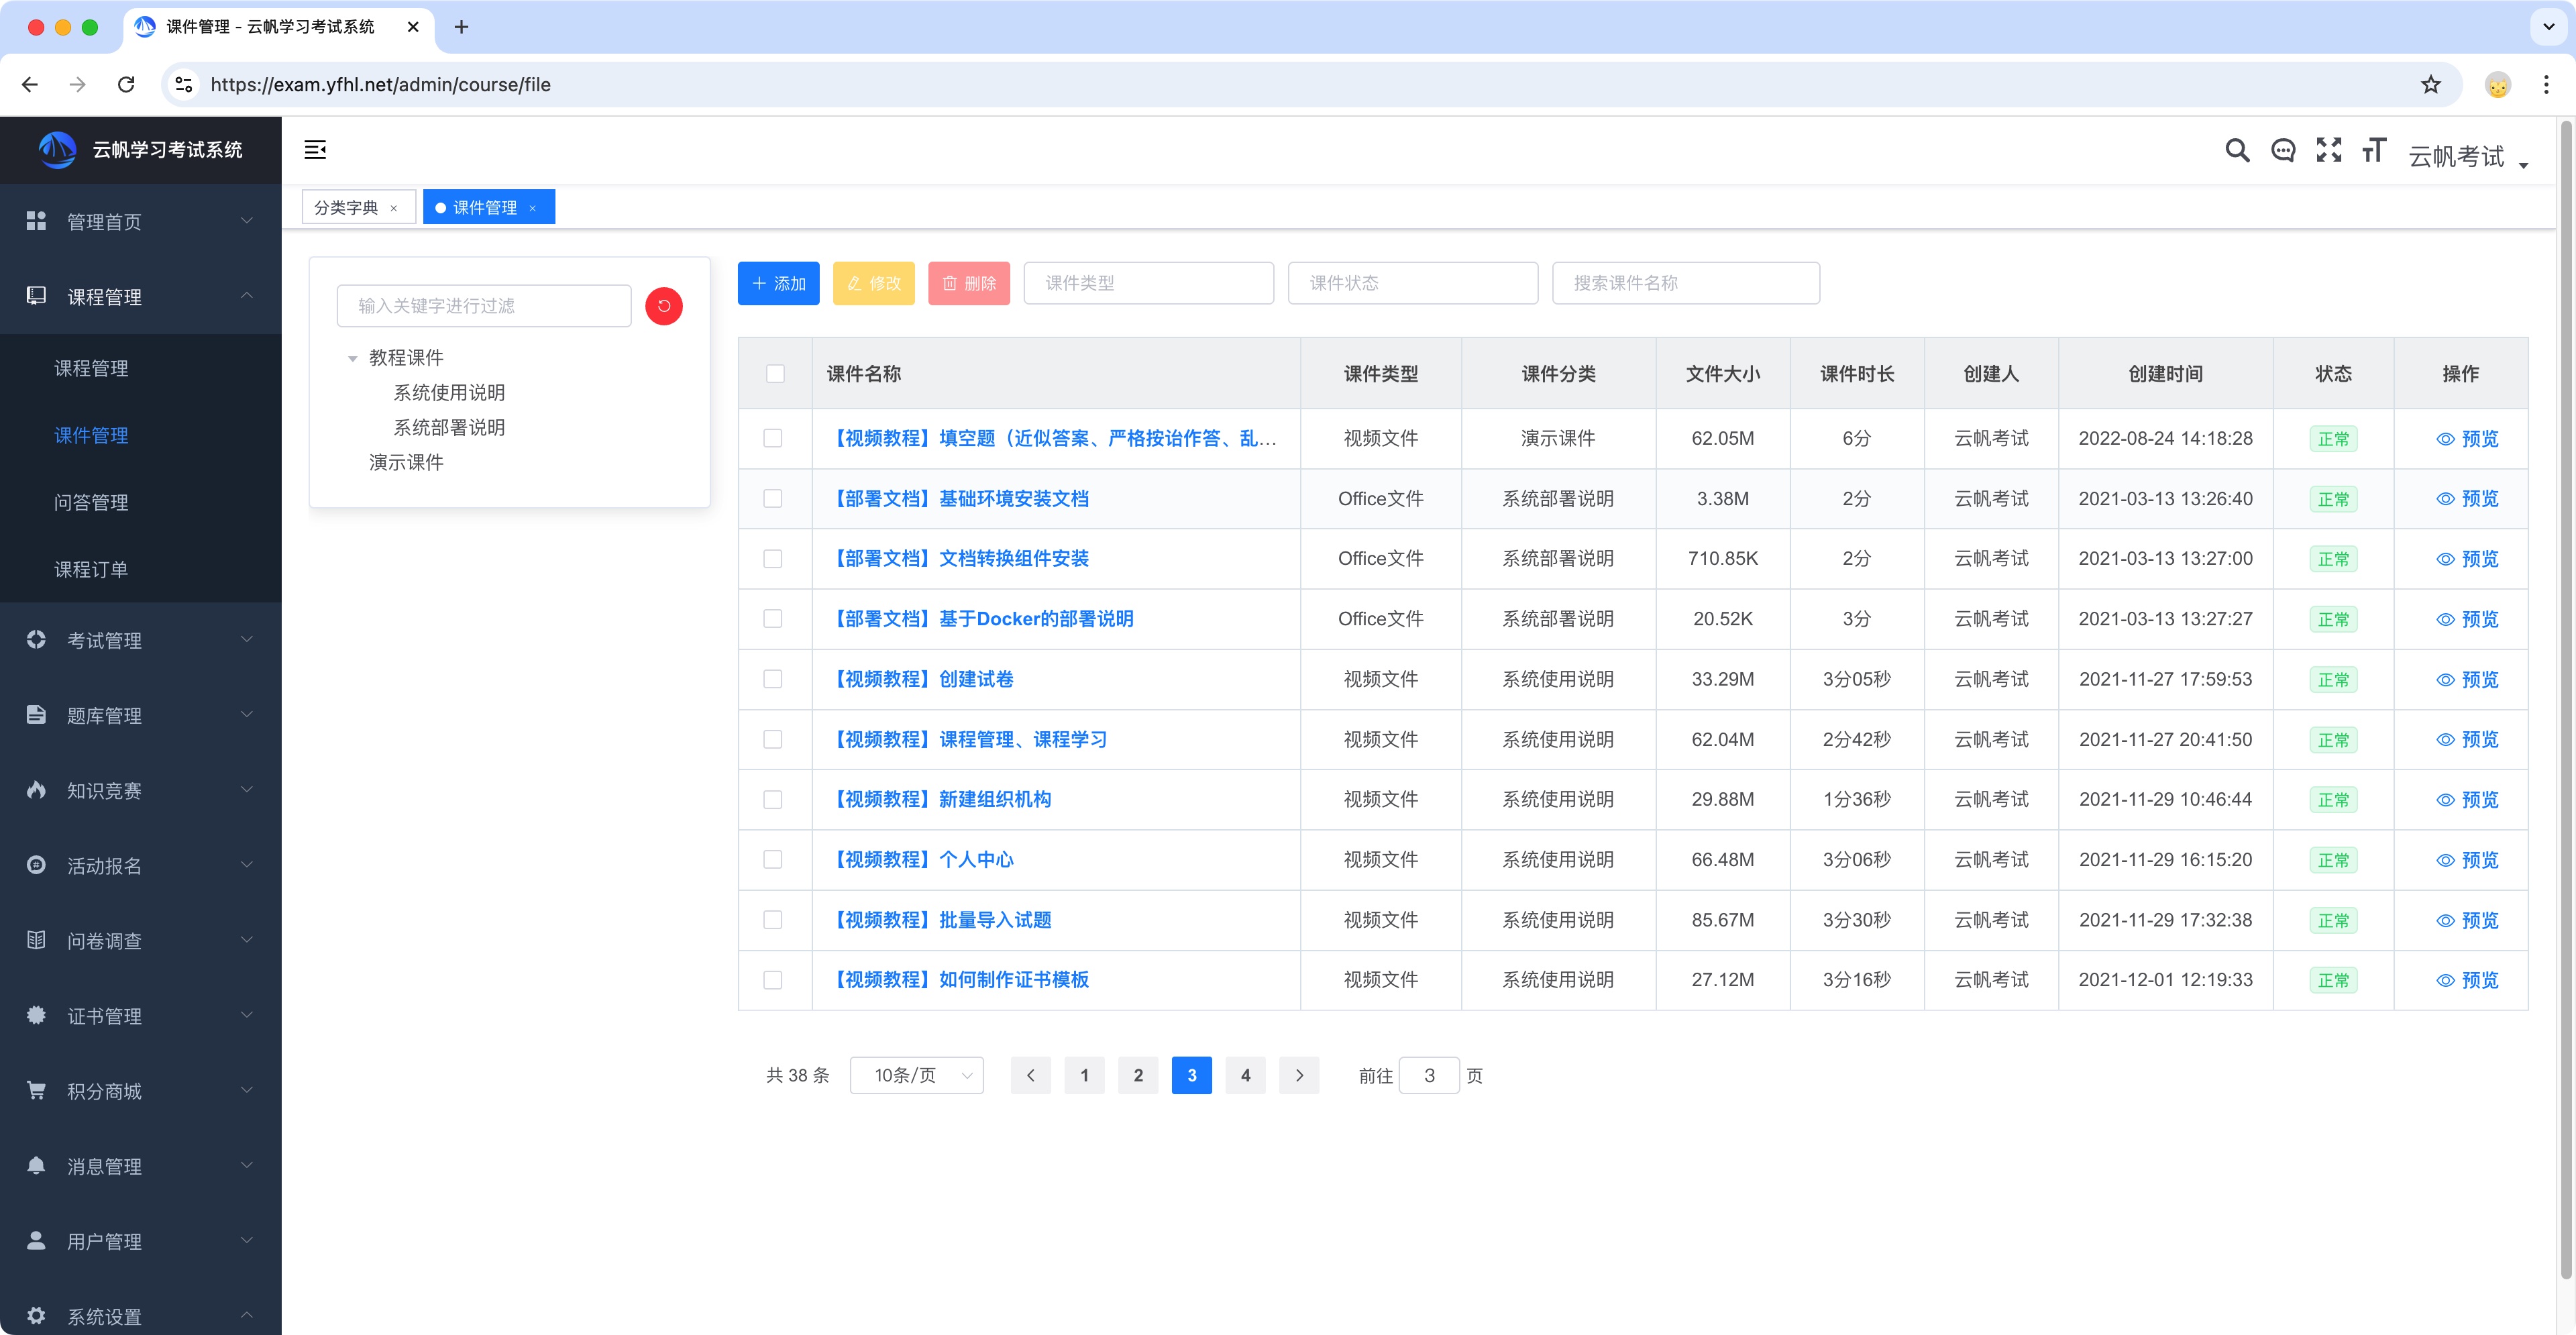Check the 批量导入试题 row
This screenshot has height=1335, width=2576.
[x=773, y=920]
